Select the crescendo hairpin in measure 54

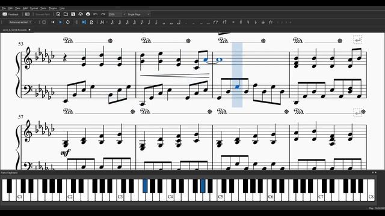175,76
